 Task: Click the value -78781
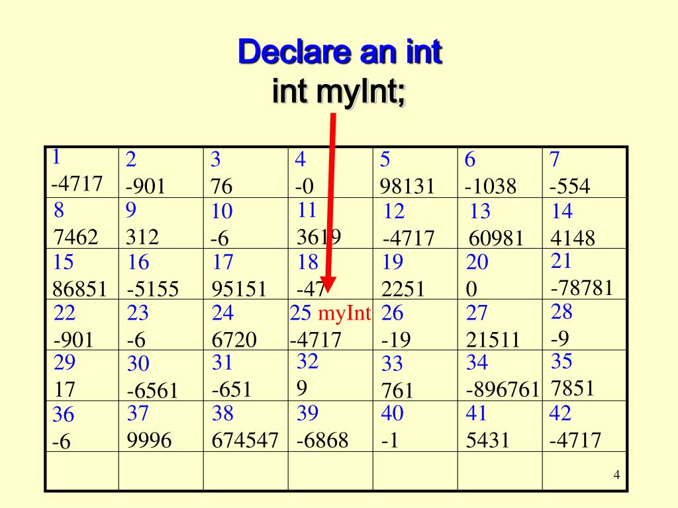point(582,288)
